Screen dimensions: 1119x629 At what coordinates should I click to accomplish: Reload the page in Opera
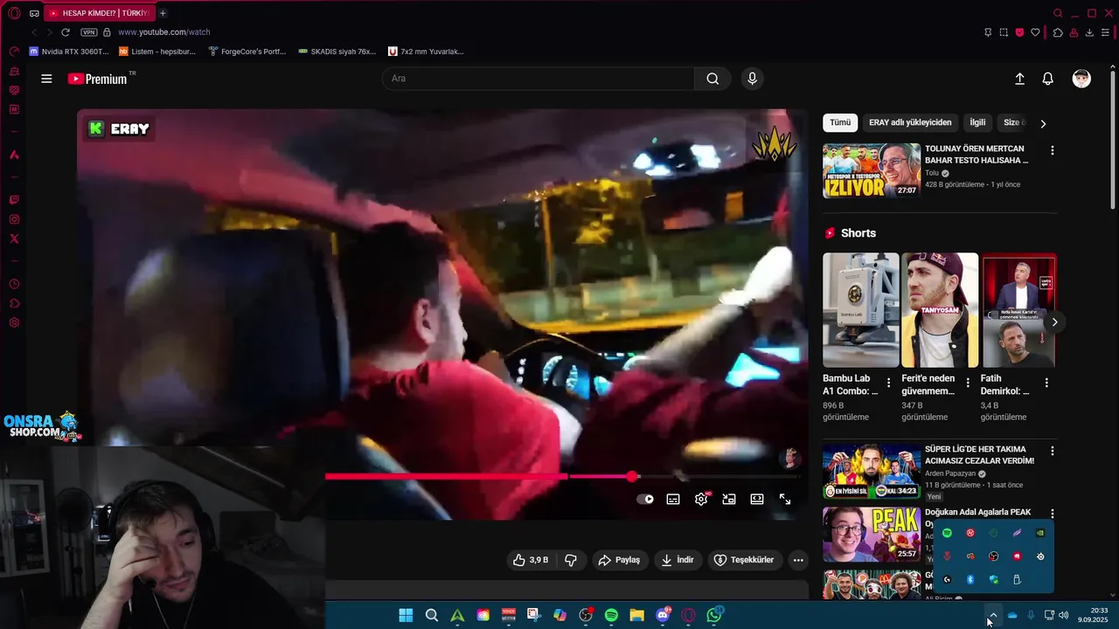point(65,32)
